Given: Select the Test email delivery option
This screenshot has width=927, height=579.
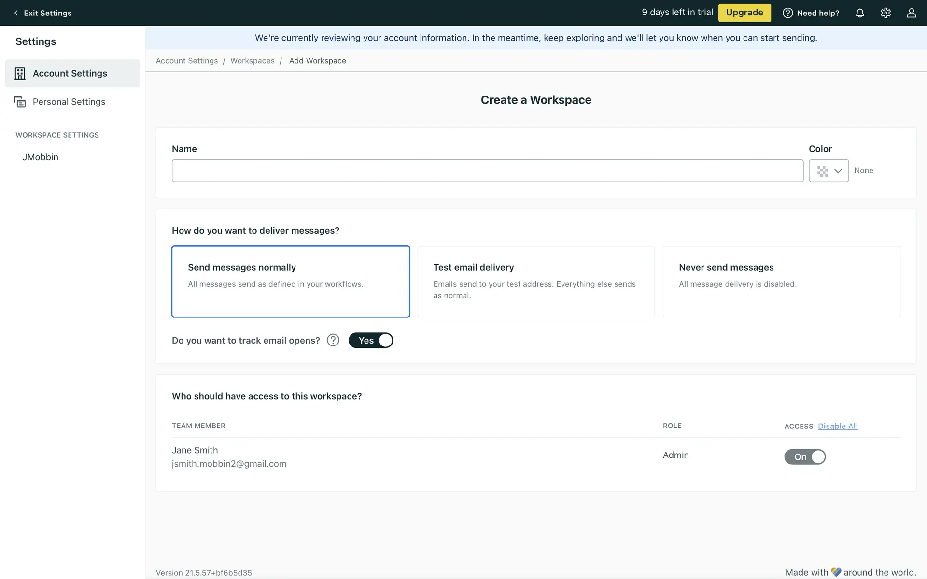Looking at the screenshot, I should [x=536, y=281].
